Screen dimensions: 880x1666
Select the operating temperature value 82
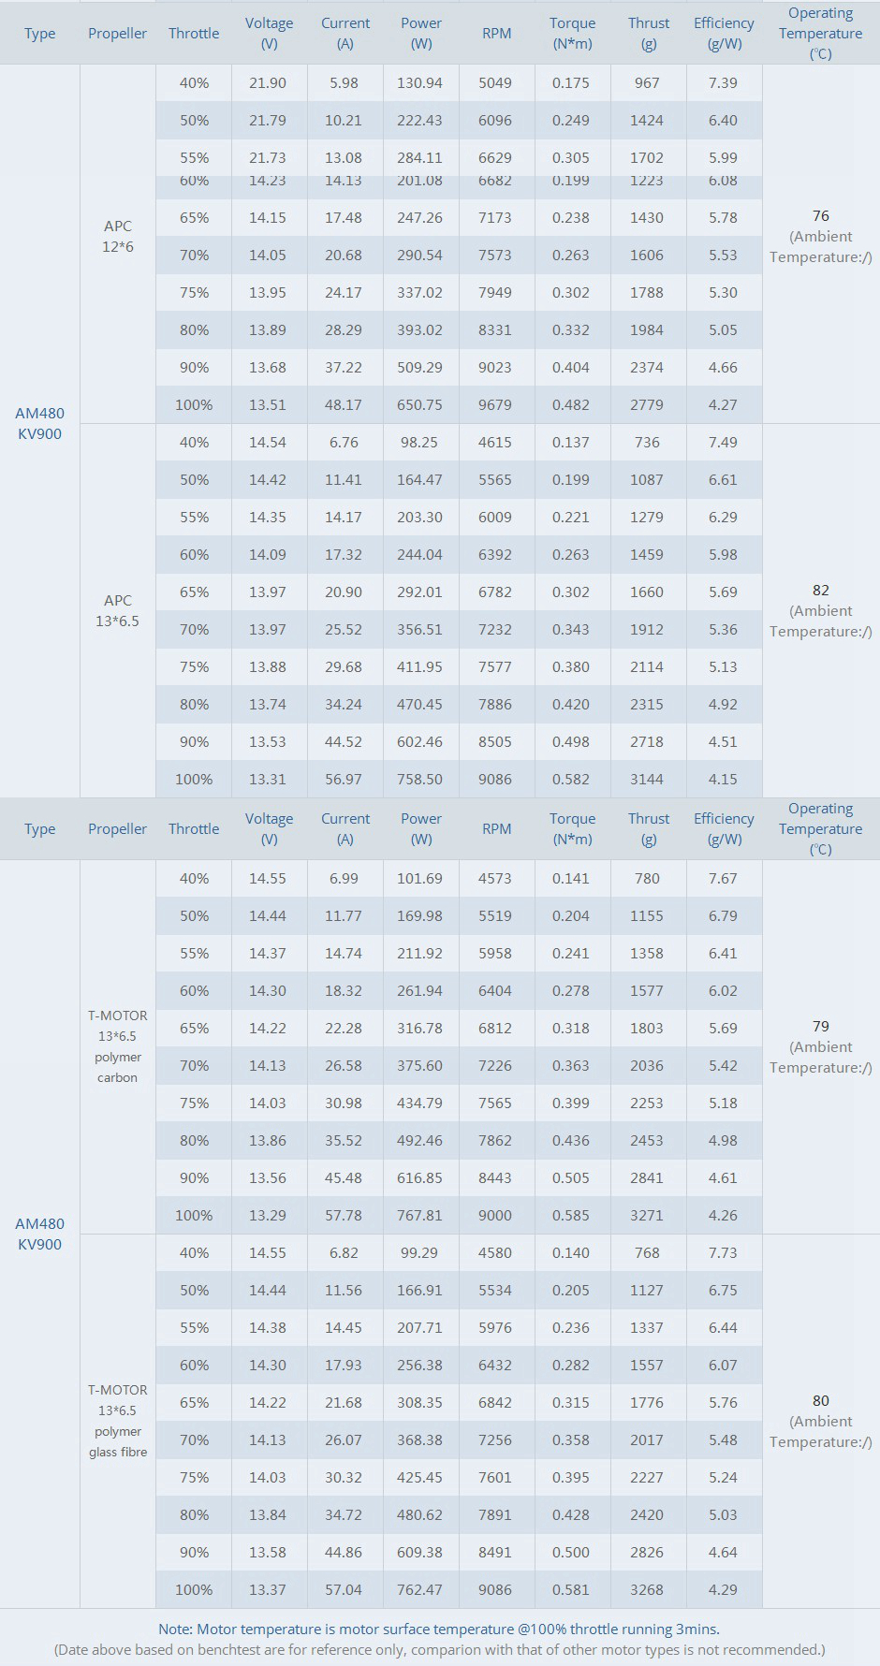point(821,591)
